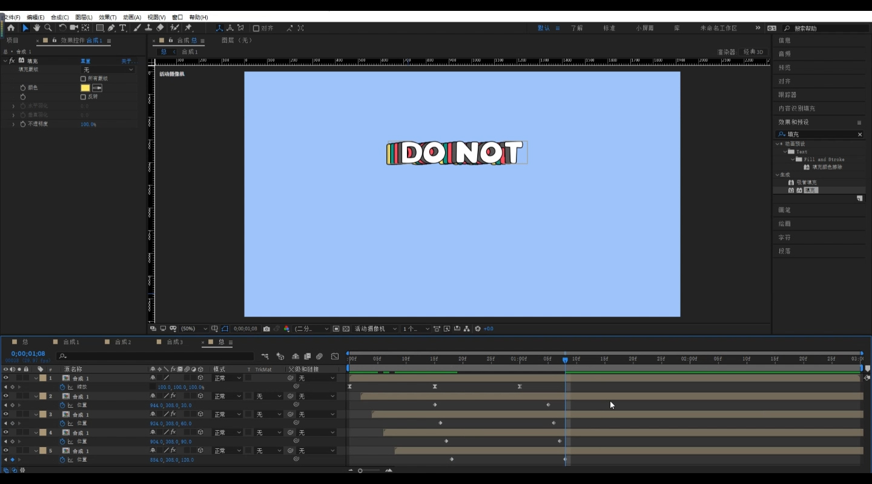Select the Type (T) tool
The width and height of the screenshot is (872, 484).
pos(123,28)
